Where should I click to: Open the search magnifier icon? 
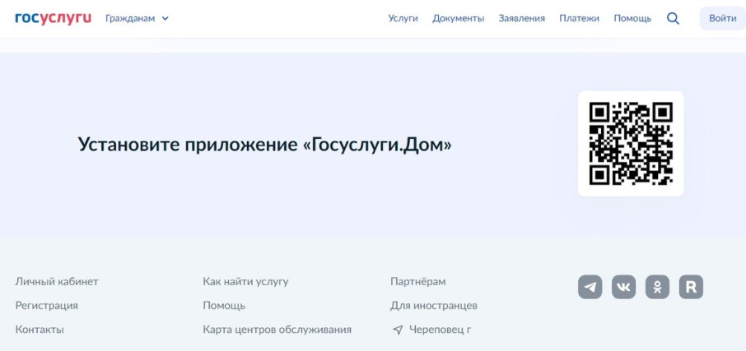tap(673, 19)
